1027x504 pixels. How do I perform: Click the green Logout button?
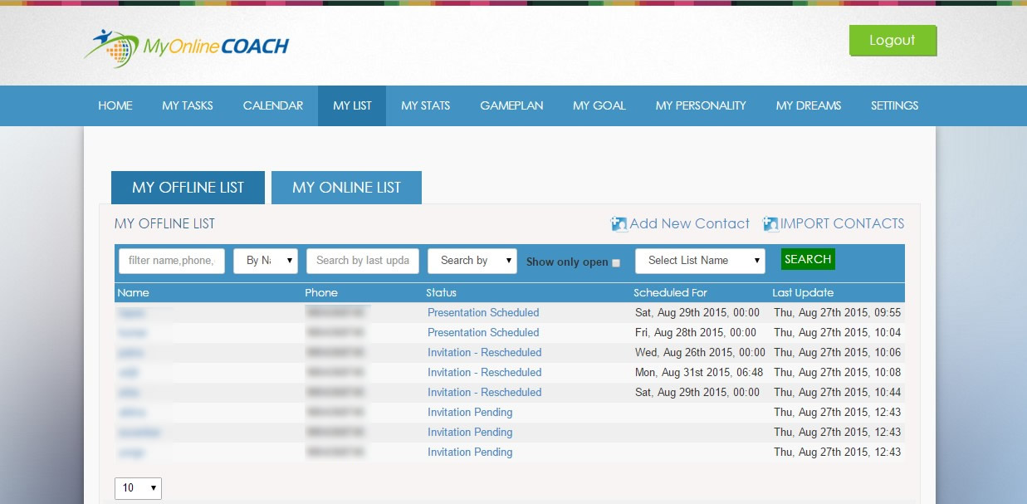point(892,41)
